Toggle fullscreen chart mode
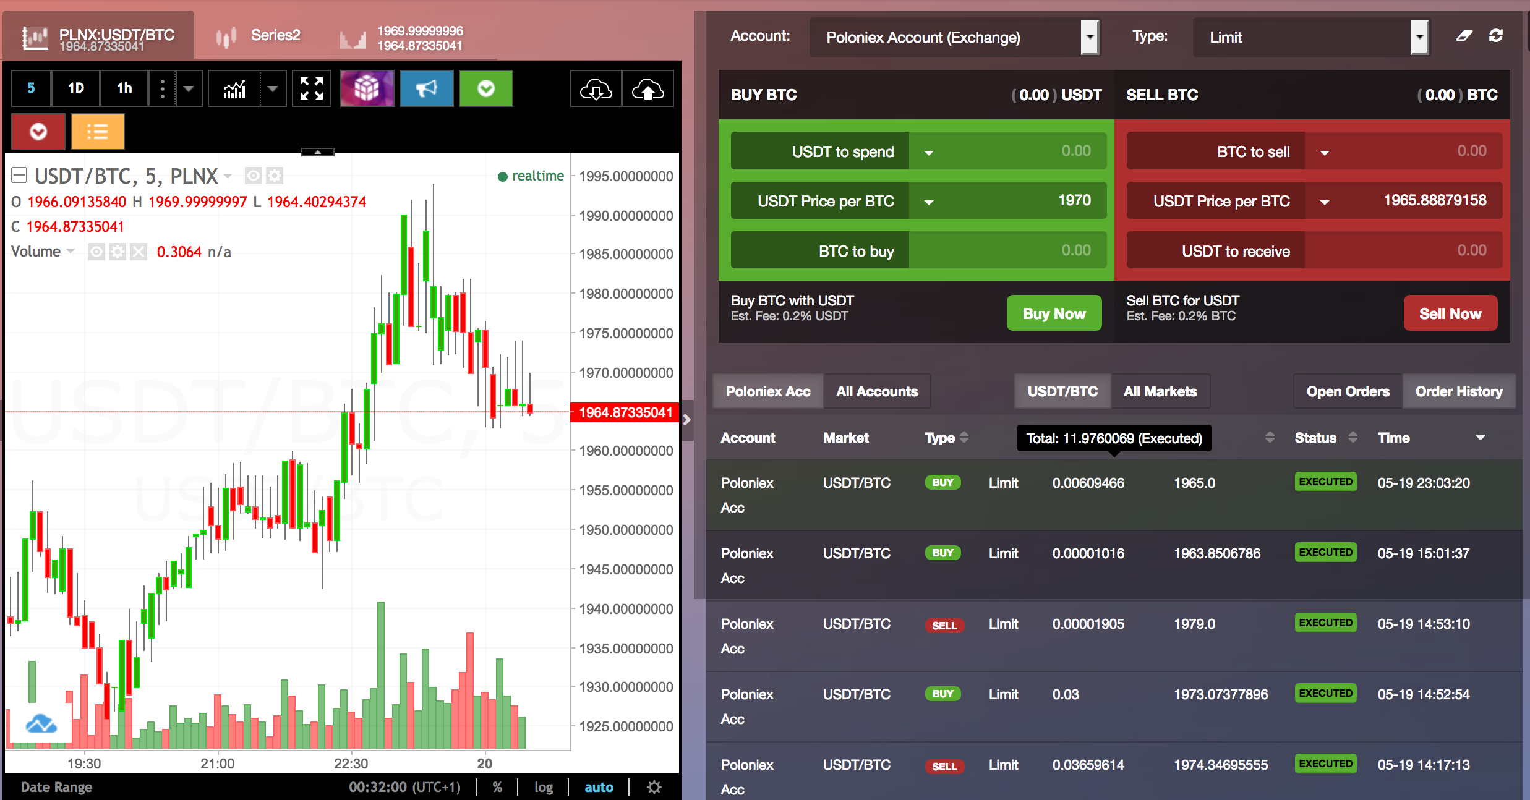 [x=312, y=88]
